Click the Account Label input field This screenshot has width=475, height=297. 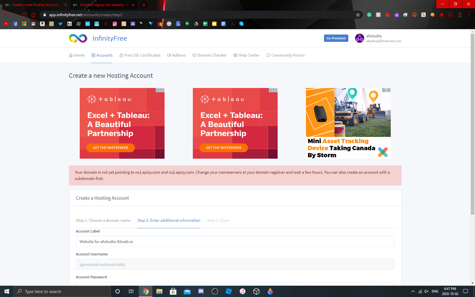coord(235,241)
